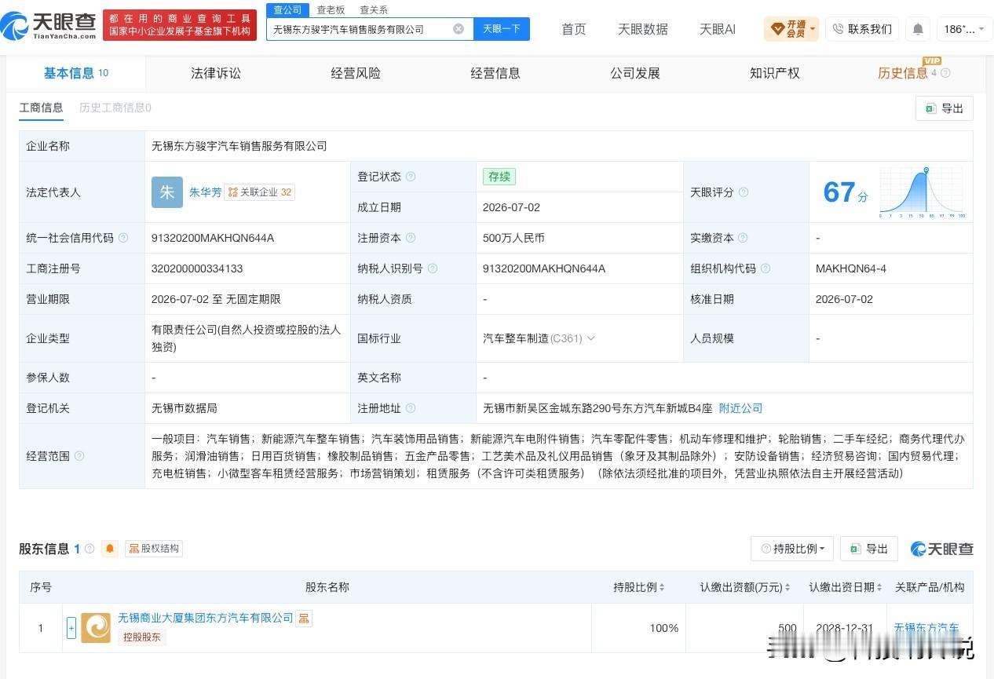Click the credit code 91320200MAKHQN644A value
This screenshot has height=679, width=994.
tap(213, 238)
